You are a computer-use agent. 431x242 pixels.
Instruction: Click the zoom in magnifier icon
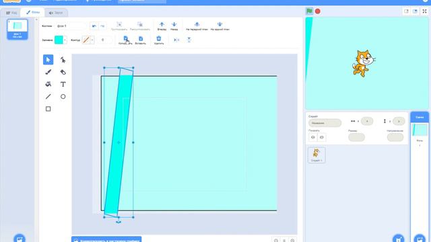pyautogui.click(x=292, y=241)
